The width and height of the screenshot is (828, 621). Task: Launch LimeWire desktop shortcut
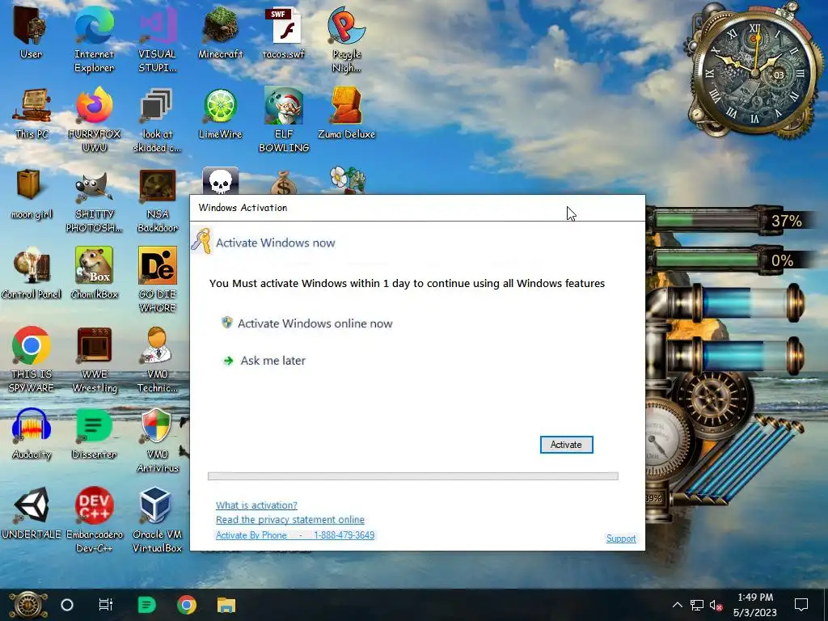220,113
